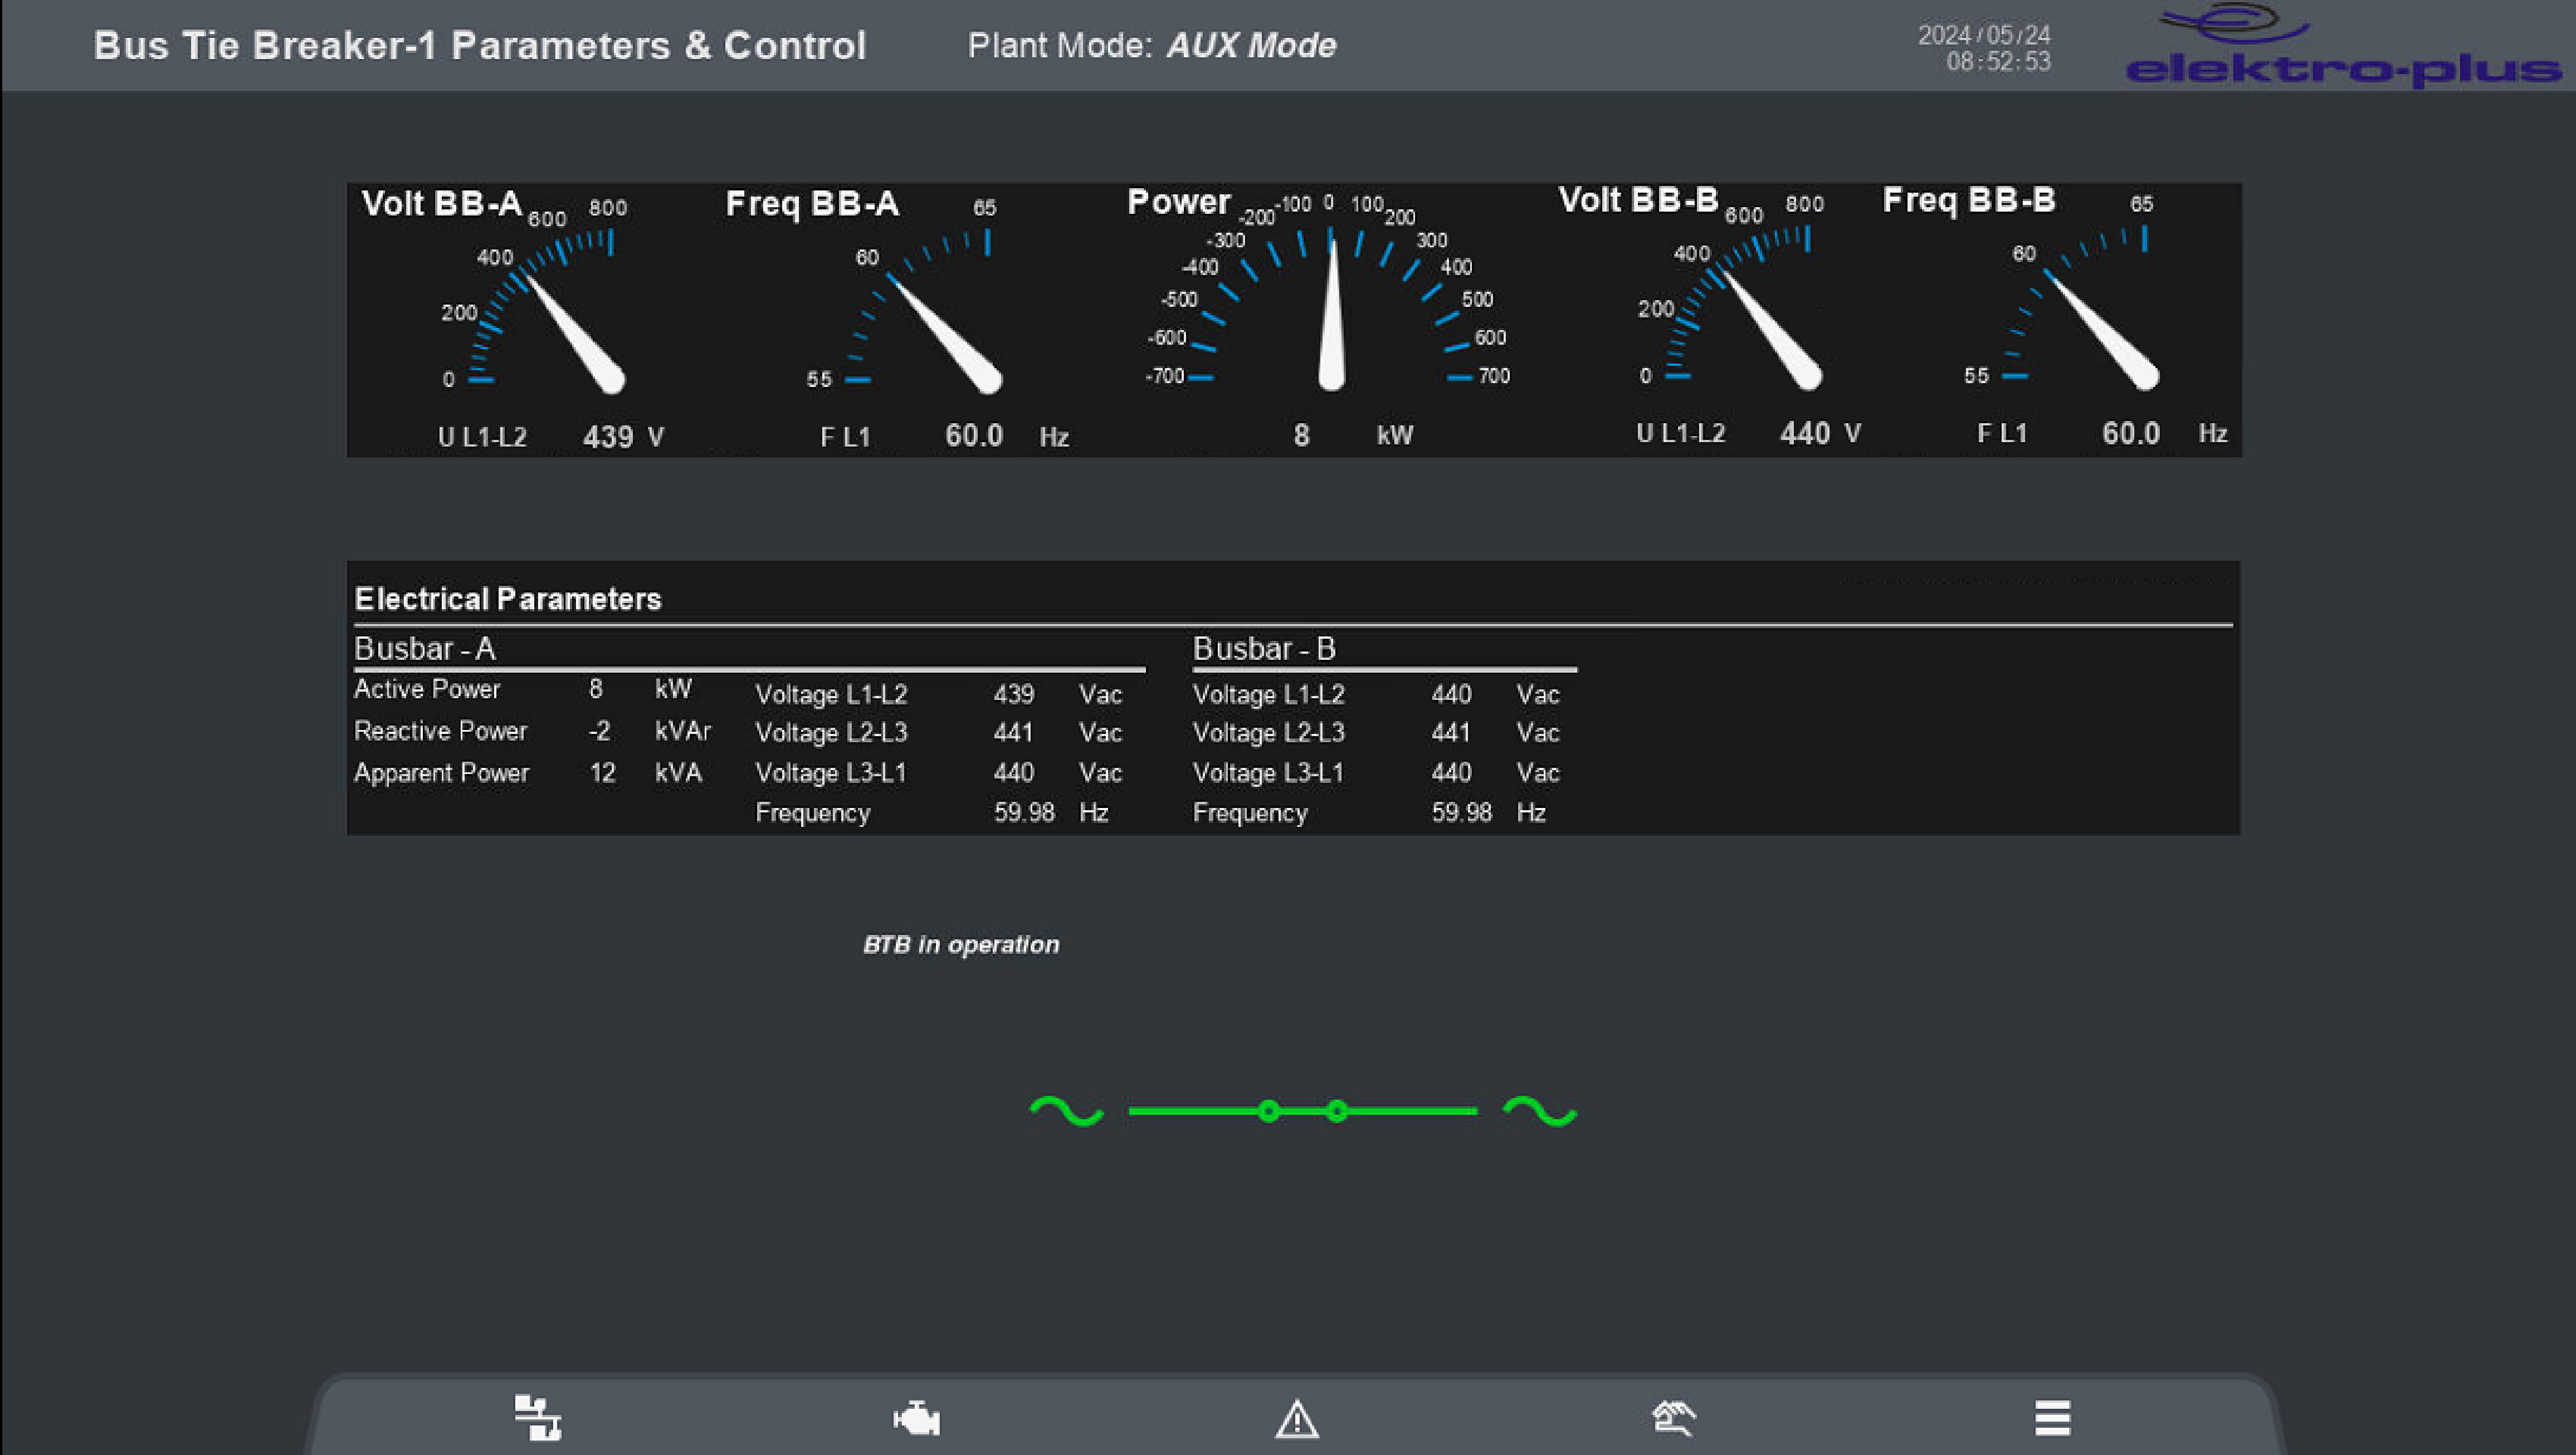Screen dimensions: 2576x1455
Task: Click the left green busbar sine symbol
Action: click(1066, 1111)
